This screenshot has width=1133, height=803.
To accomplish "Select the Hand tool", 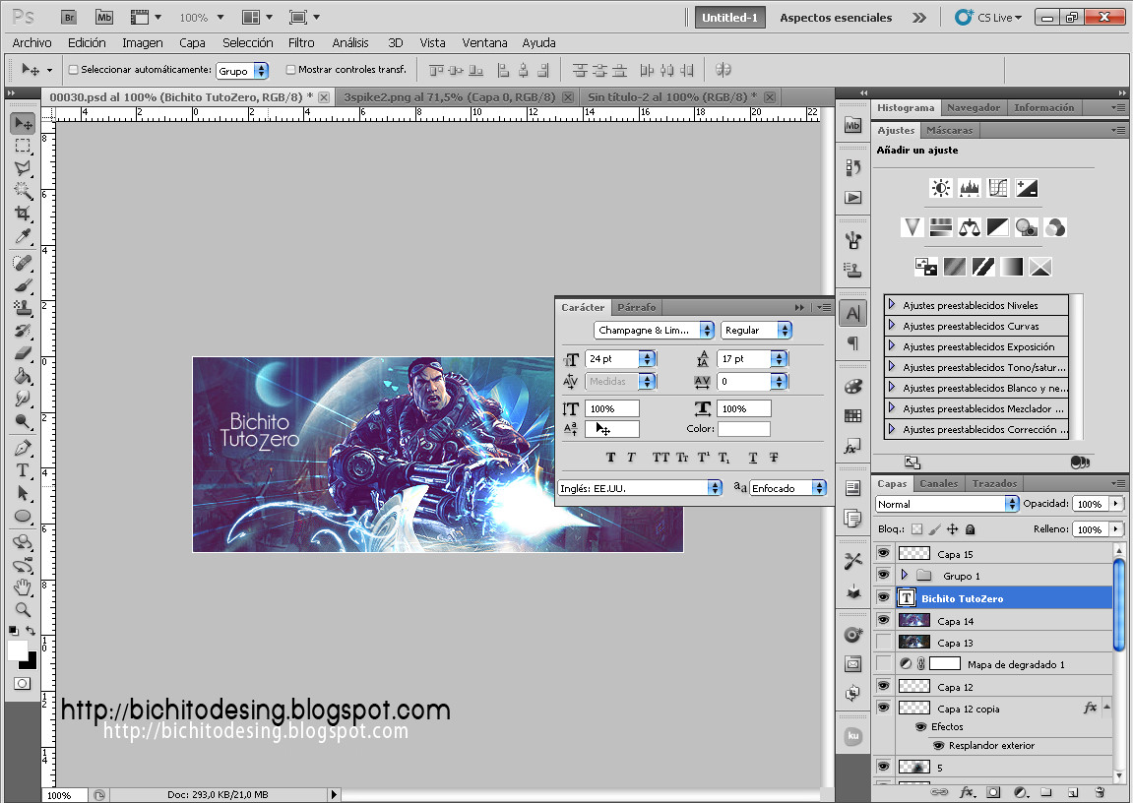I will click(23, 587).
